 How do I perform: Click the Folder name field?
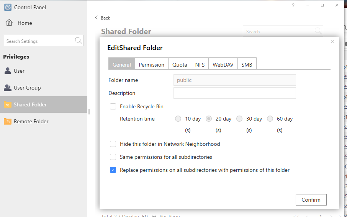point(234,80)
